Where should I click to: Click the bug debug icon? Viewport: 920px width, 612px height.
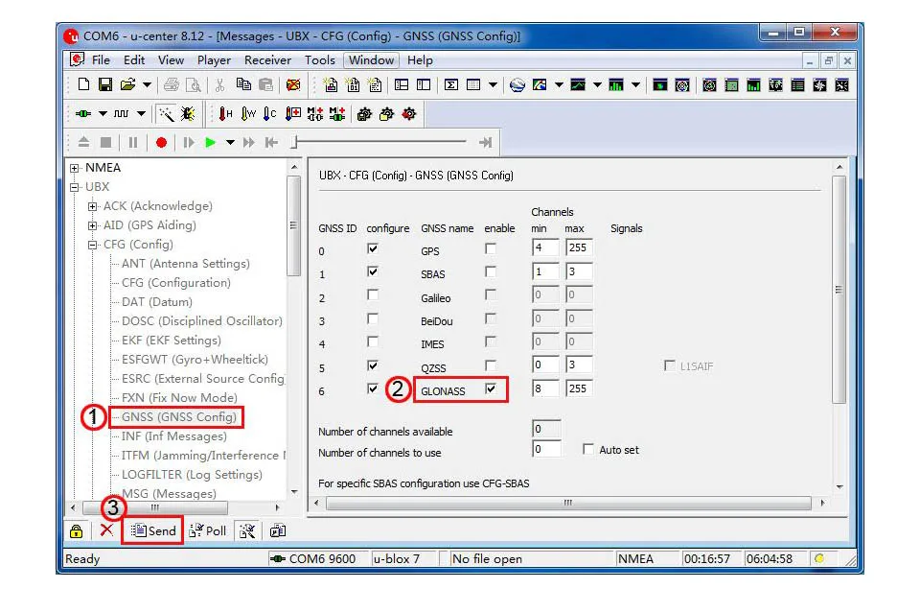point(189,114)
